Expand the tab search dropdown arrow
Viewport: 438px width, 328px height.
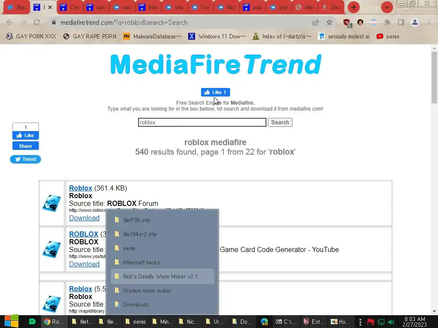(387, 7)
